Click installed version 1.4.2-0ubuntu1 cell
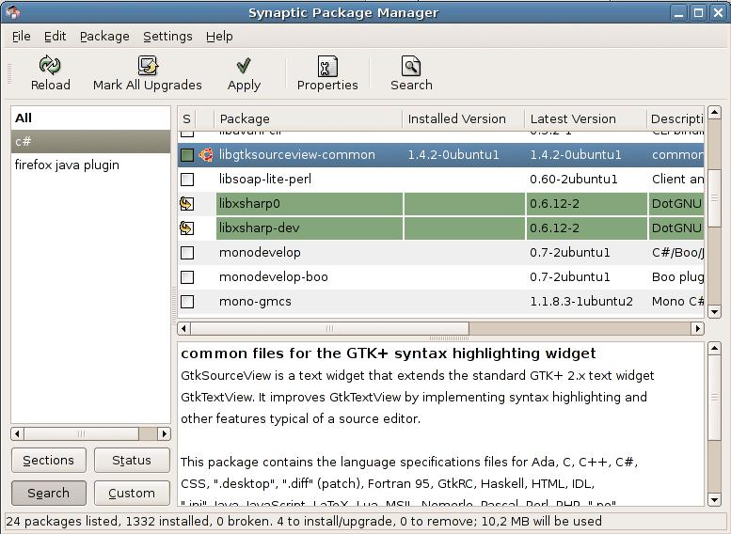The image size is (731, 534). pyautogui.click(x=453, y=155)
